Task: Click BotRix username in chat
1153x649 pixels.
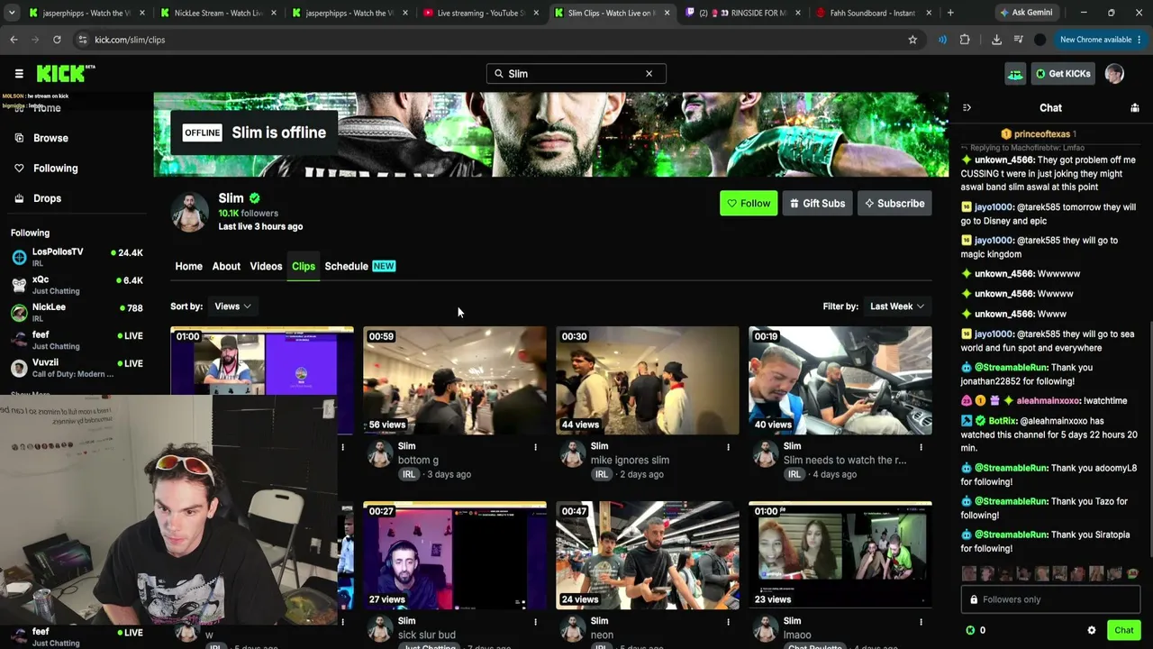Action: (x=1003, y=421)
